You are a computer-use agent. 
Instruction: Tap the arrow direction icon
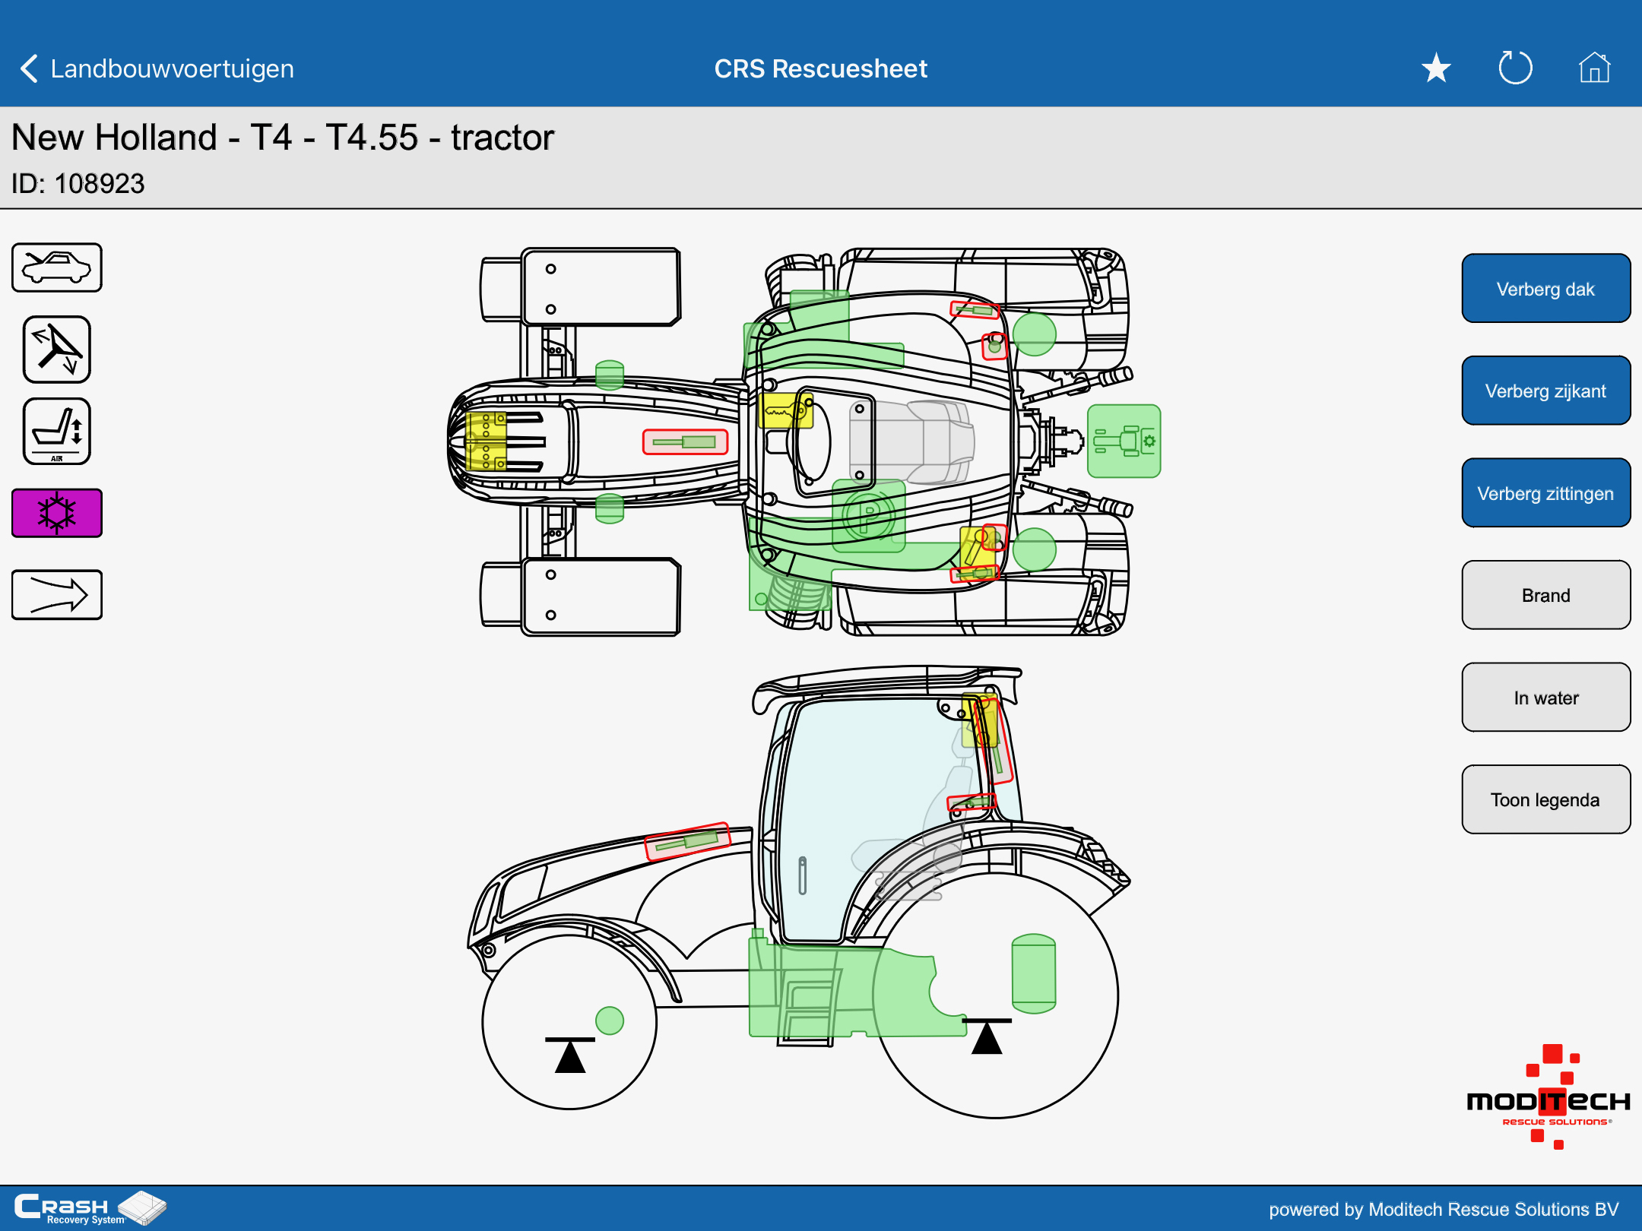(x=57, y=594)
